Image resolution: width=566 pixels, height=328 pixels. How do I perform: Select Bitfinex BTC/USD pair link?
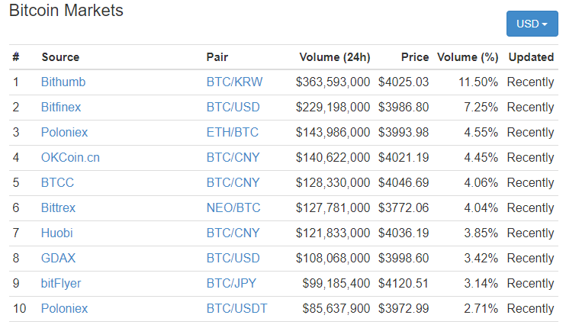233,107
